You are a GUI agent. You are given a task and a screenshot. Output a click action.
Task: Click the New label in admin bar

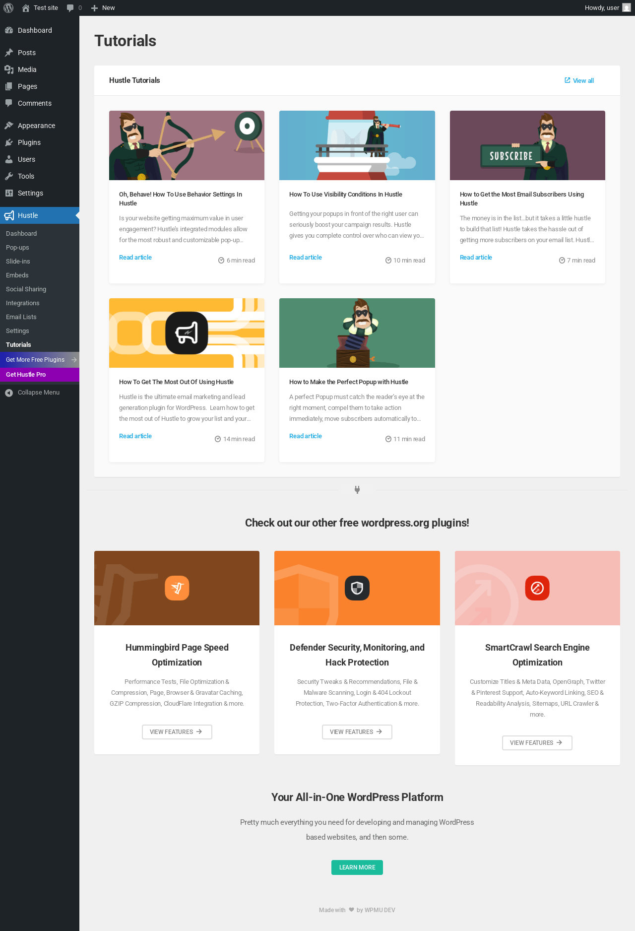click(x=108, y=8)
